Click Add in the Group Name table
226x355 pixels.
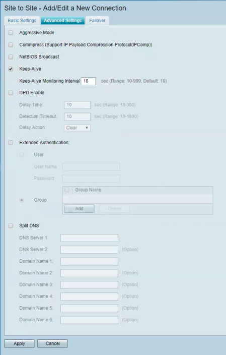coord(80,209)
